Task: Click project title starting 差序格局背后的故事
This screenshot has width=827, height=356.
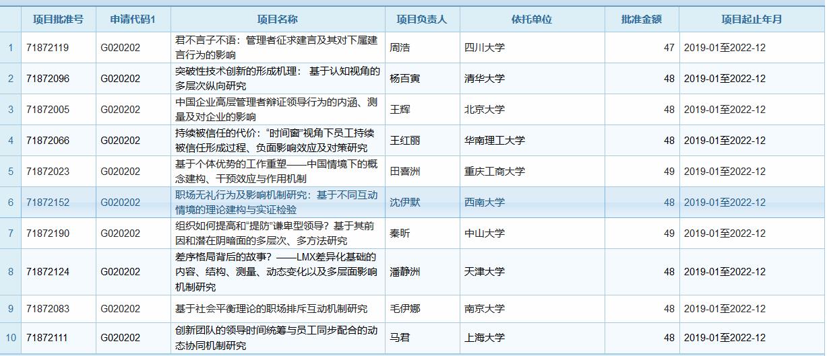Action: 276,272
